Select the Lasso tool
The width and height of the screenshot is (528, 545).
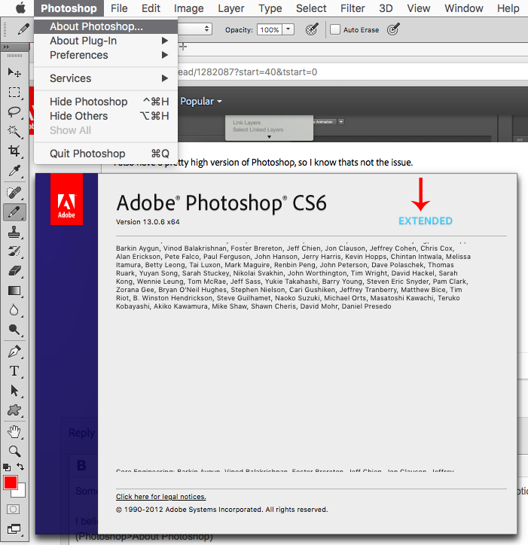(14, 112)
